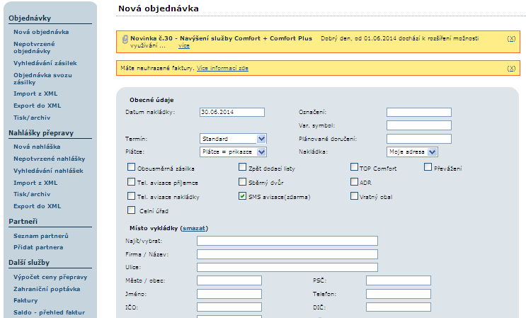
Task: Click the Telefon input field
Action: [399, 294]
